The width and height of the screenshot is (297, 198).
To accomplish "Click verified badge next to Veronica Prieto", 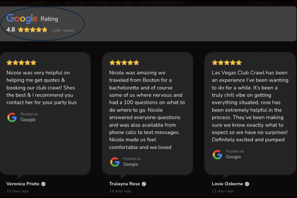I will [x=44, y=184].
